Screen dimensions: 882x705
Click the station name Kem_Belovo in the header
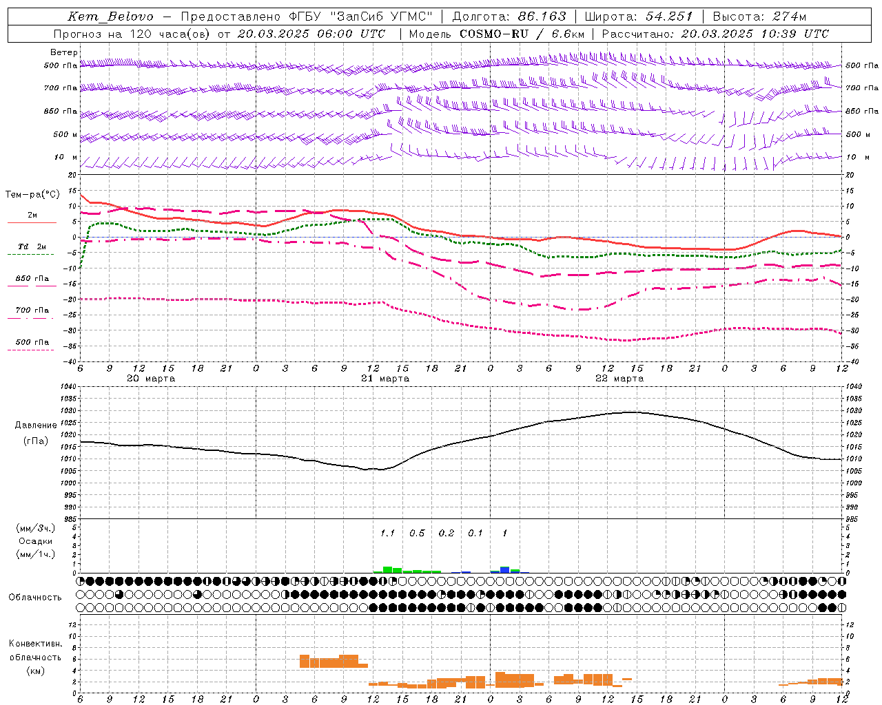110,17
